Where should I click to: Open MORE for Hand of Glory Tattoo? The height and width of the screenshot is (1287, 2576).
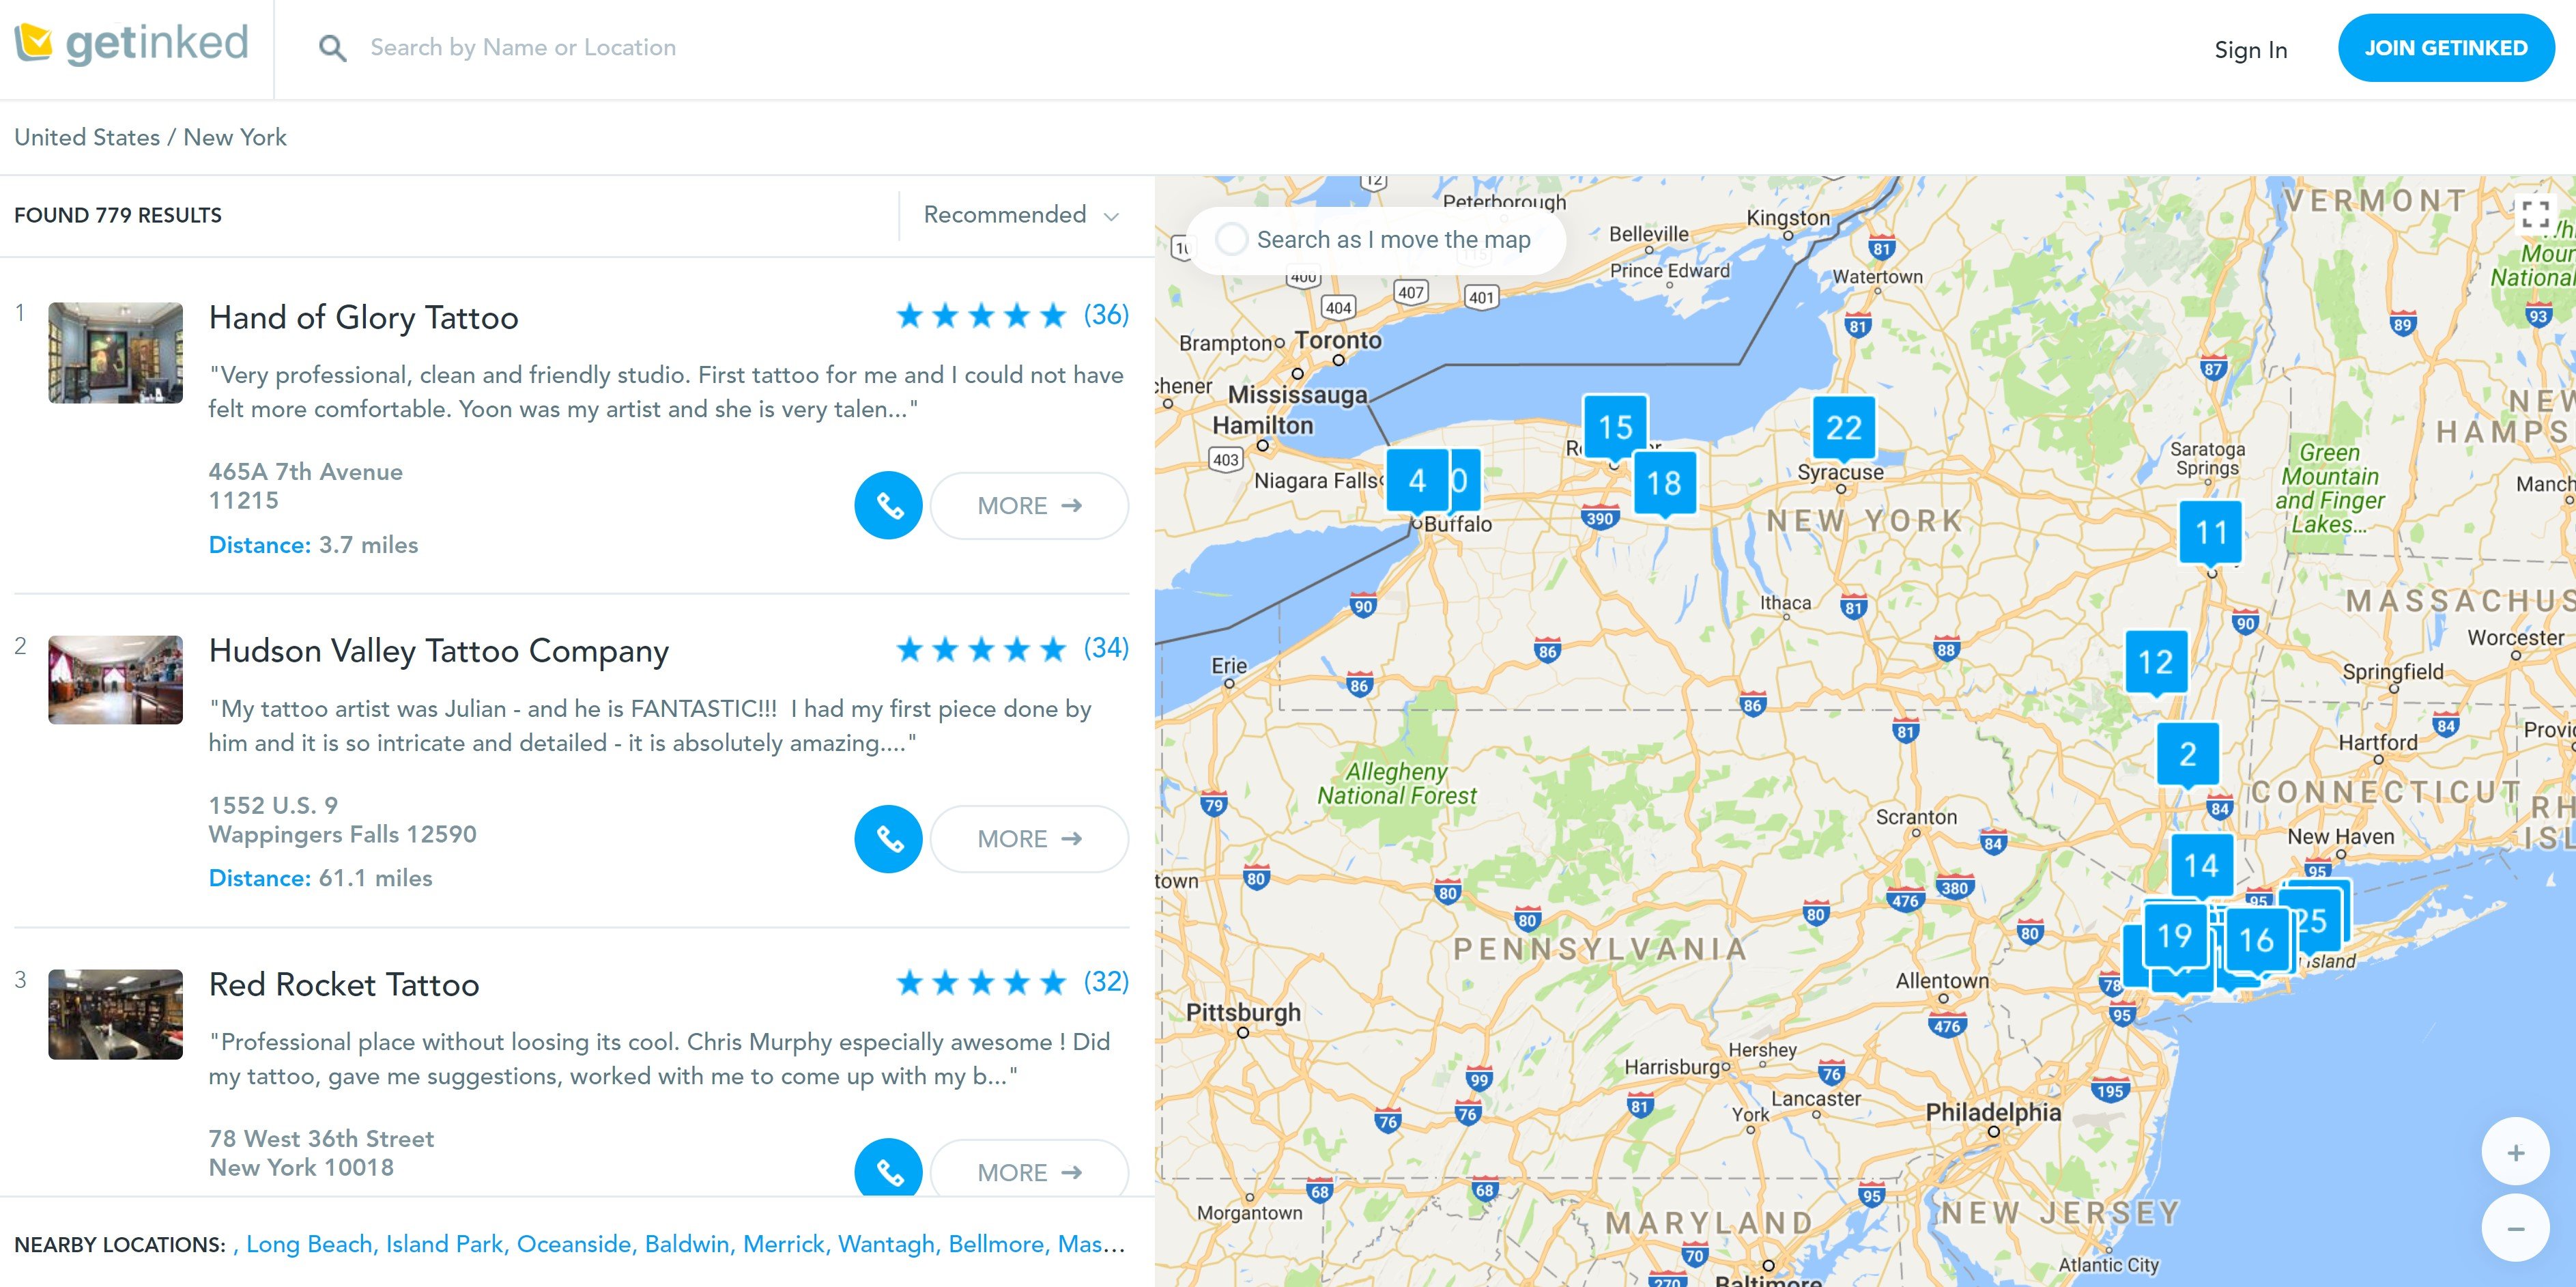[x=1029, y=506]
